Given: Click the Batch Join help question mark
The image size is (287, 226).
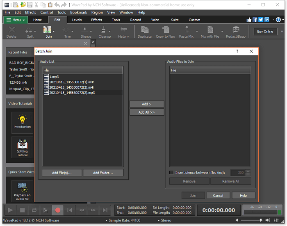Looking at the screenshot, I should (x=237, y=51).
